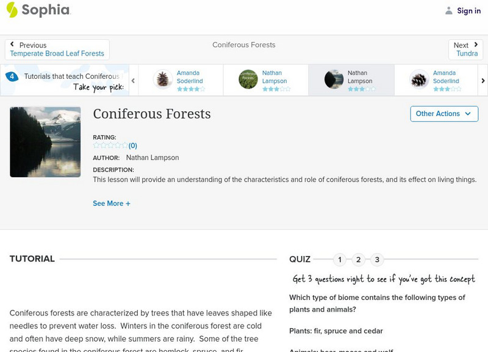Click the Sophia logo icon
Image resolution: width=488 pixels, height=352 pixels.
coord(12,10)
